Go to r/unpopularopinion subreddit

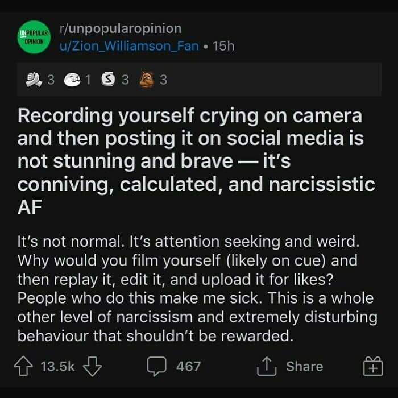(x=120, y=28)
